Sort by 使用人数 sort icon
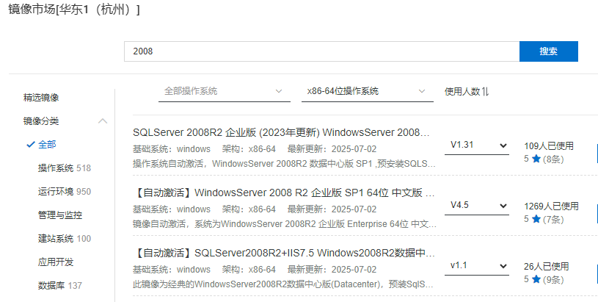Viewport: 598px width, 302px height. pyautogui.click(x=485, y=92)
